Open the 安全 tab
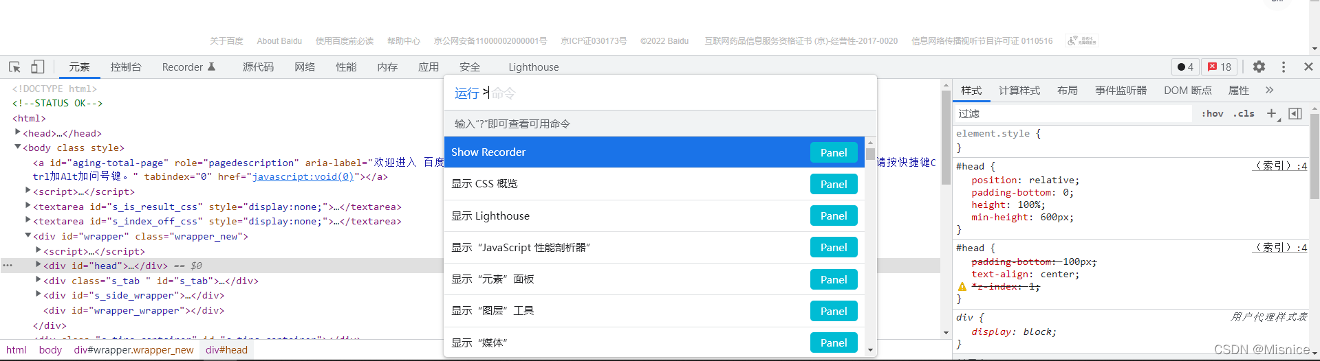The height and width of the screenshot is (361, 1320). pos(470,67)
